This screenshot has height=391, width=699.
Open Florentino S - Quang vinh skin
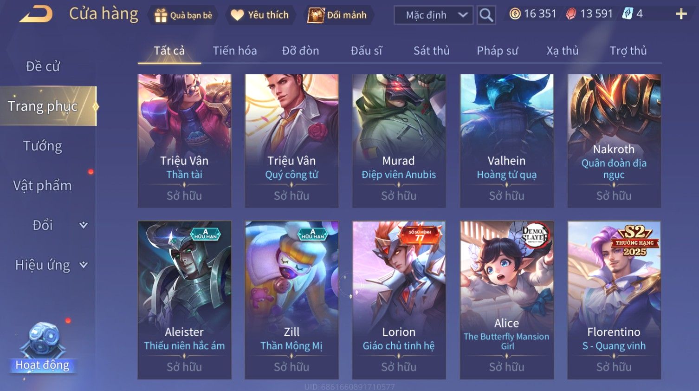[x=614, y=300]
